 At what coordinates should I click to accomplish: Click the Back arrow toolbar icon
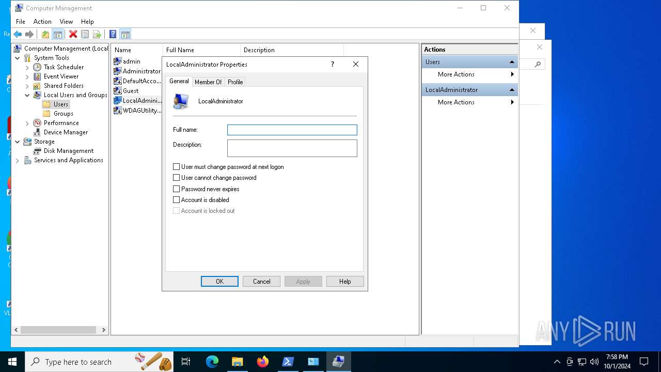click(18, 34)
